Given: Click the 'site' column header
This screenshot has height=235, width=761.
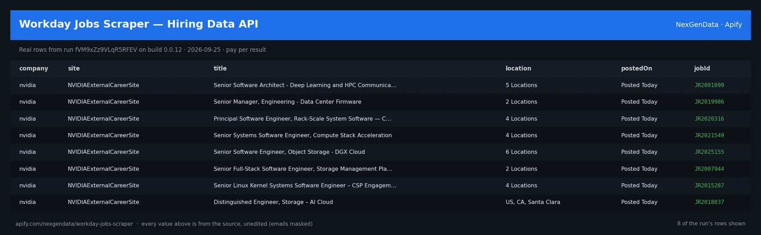Looking at the screenshot, I should [x=74, y=68].
